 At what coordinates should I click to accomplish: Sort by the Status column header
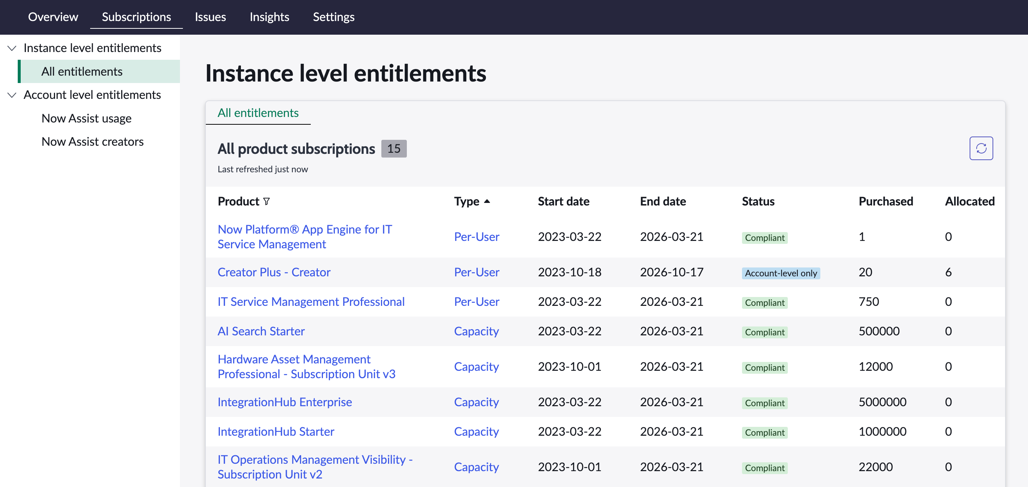[758, 201]
